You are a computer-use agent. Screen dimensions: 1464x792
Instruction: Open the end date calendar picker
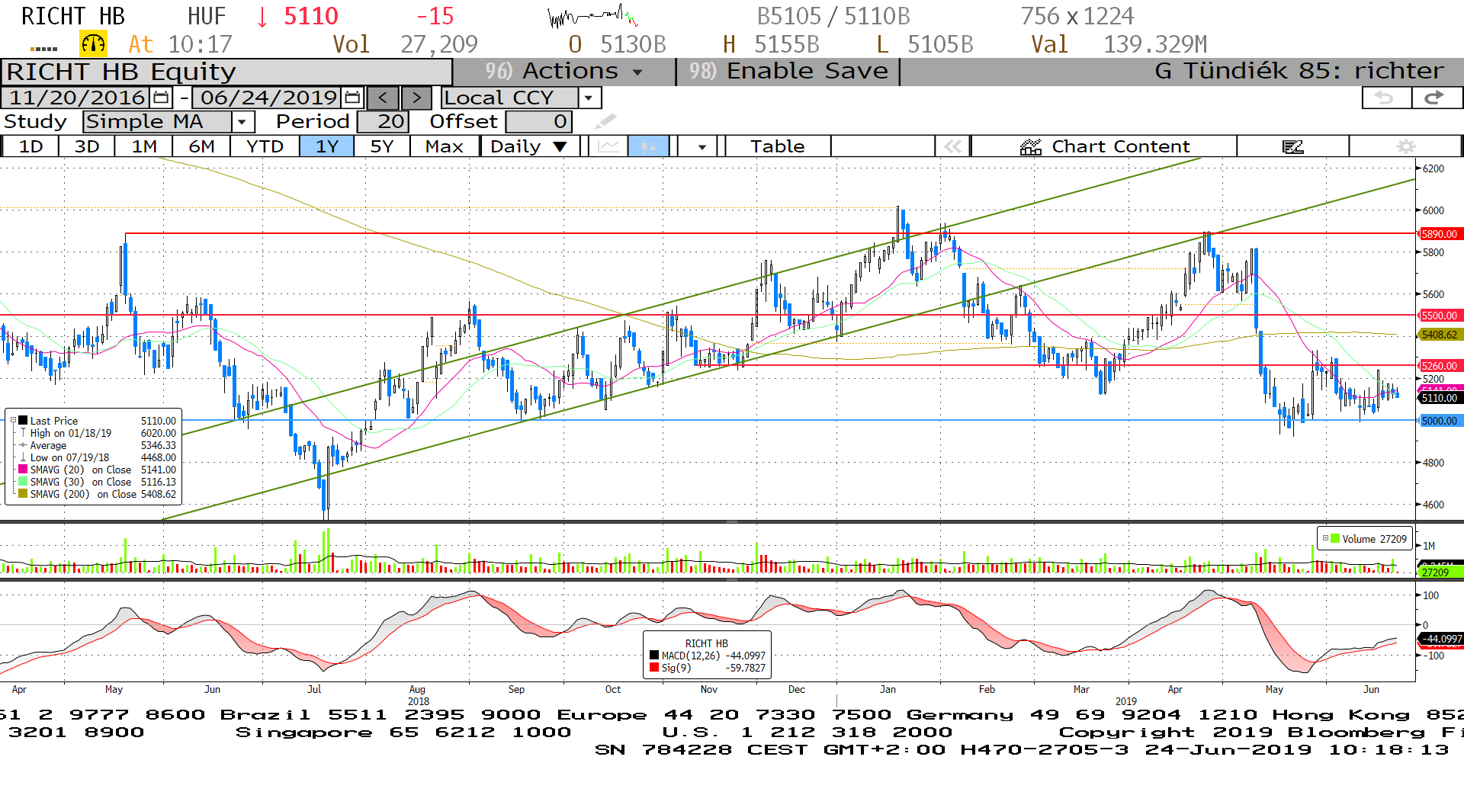pyautogui.click(x=352, y=98)
